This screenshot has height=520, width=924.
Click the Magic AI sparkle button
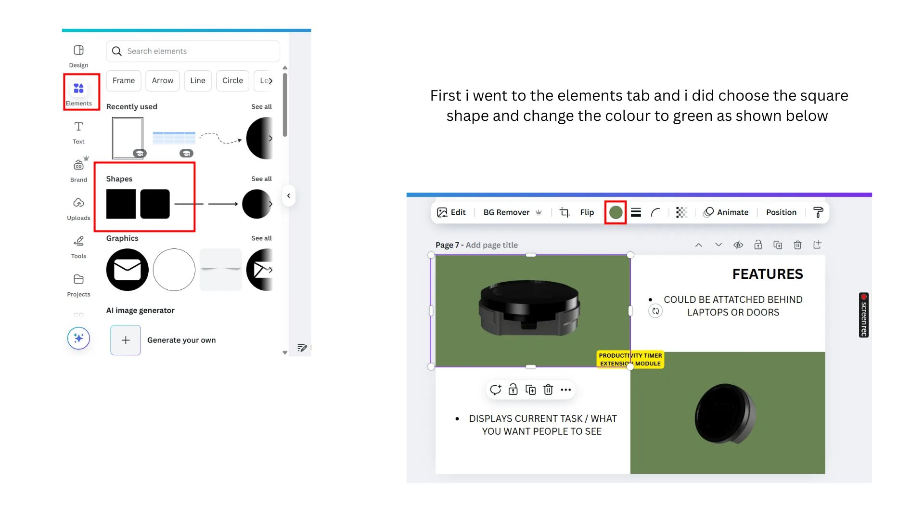point(78,338)
